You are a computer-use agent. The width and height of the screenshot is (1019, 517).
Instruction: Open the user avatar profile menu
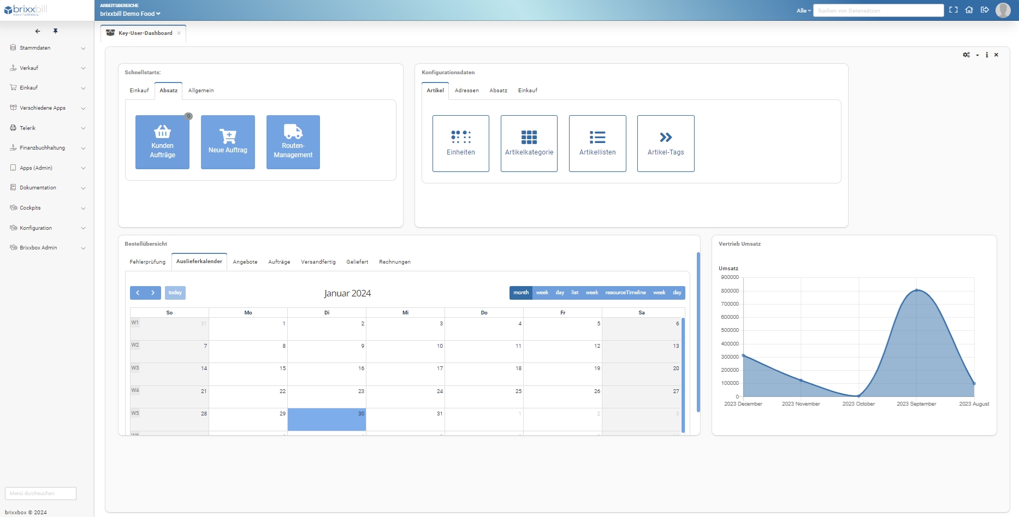tap(1003, 10)
